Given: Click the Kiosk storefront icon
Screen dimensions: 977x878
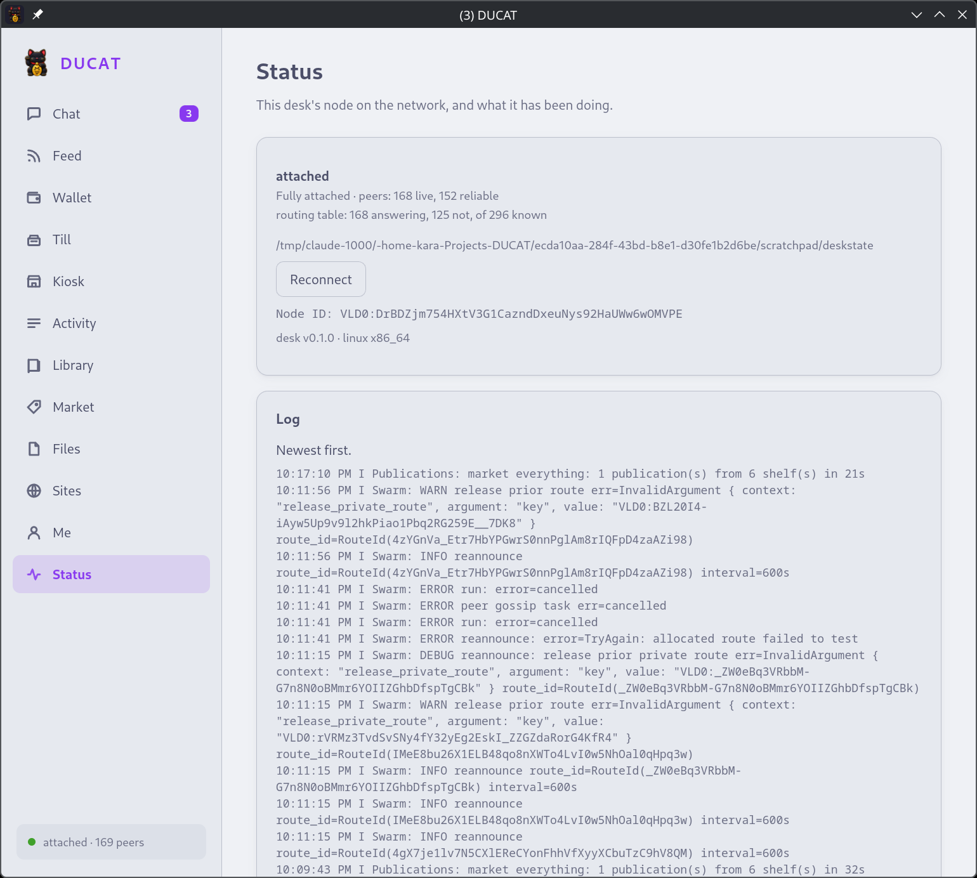Looking at the screenshot, I should pos(34,282).
